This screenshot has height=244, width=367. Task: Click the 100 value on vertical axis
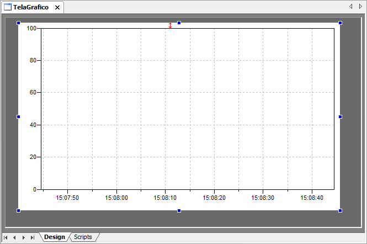click(31, 28)
